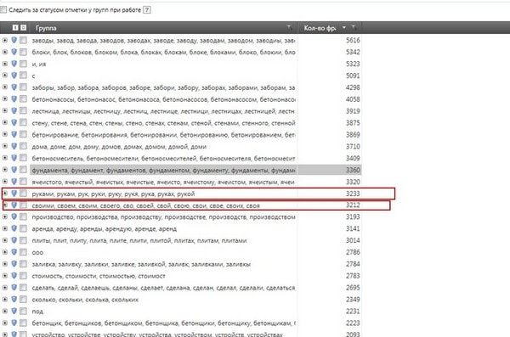Expand the своими group row
The image size is (510, 337).
click(5, 205)
